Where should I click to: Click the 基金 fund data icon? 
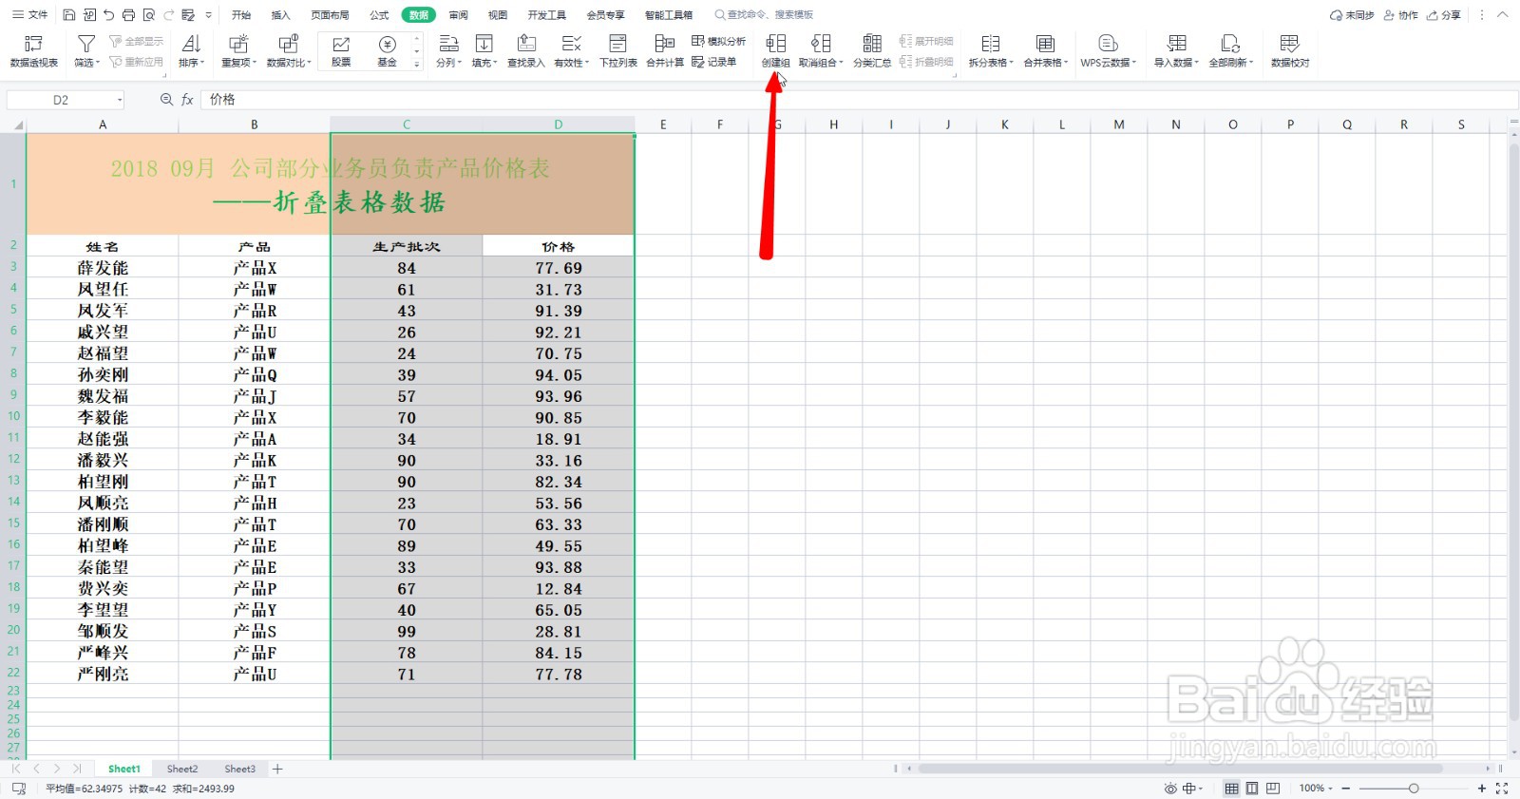[x=387, y=45]
